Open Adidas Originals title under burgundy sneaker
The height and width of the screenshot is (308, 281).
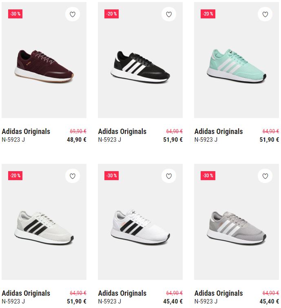(26, 131)
